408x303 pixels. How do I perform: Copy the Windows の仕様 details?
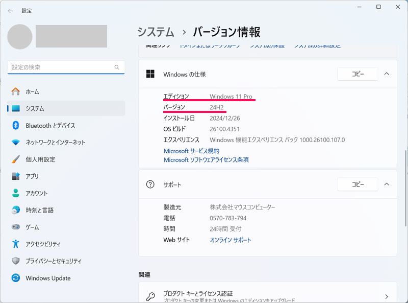(358, 74)
